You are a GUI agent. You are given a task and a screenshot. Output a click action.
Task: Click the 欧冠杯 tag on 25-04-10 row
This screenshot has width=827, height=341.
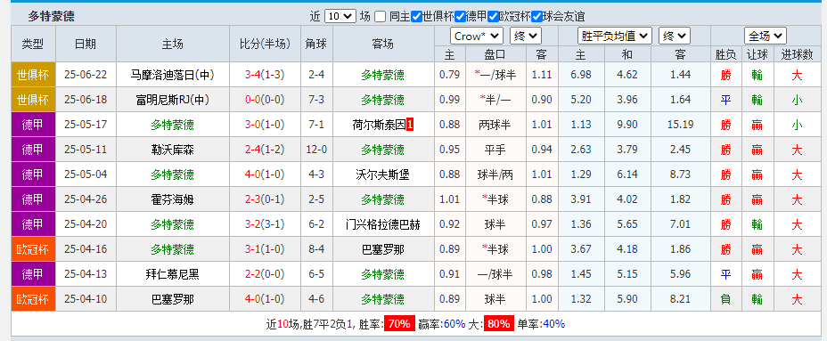33,299
